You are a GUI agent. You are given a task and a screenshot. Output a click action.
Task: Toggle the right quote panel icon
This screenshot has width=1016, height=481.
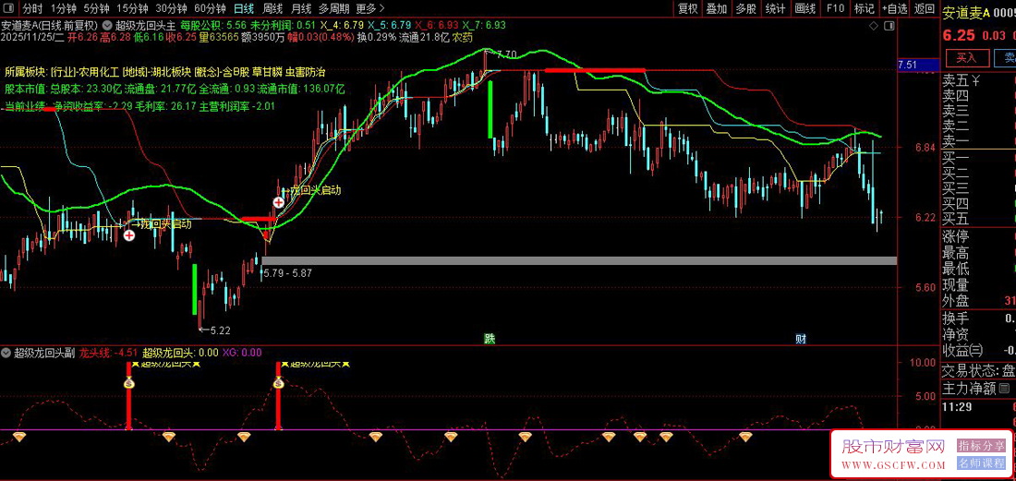point(888,26)
